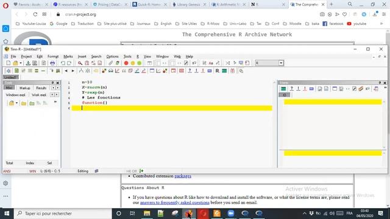Open the syntax language combo box

click(281, 63)
